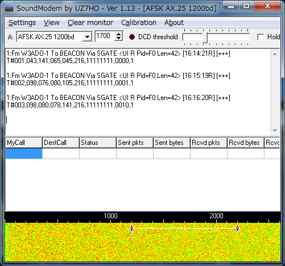Click the DestCall column header
The image size is (285, 266).
pyautogui.click(x=61, y=143)
